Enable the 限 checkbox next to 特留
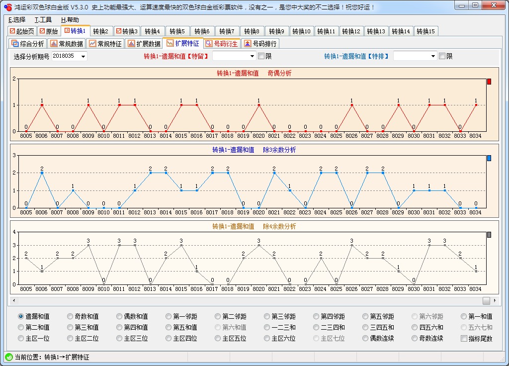 [261, 56]
